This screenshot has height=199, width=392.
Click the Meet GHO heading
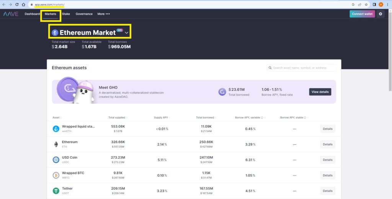[108, 87]
